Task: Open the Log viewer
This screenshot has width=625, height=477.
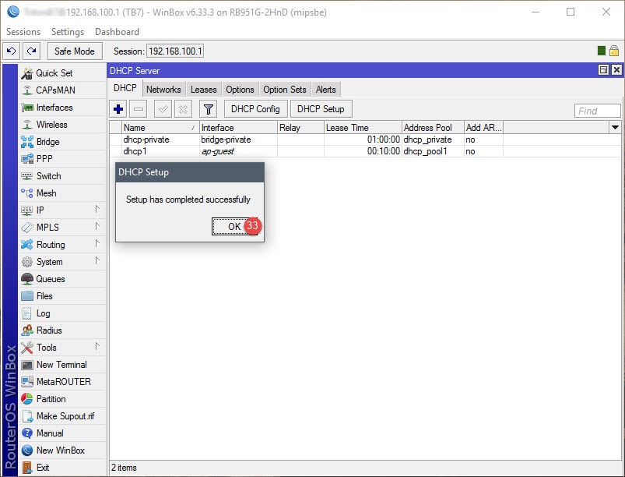Action: point(62,313)
